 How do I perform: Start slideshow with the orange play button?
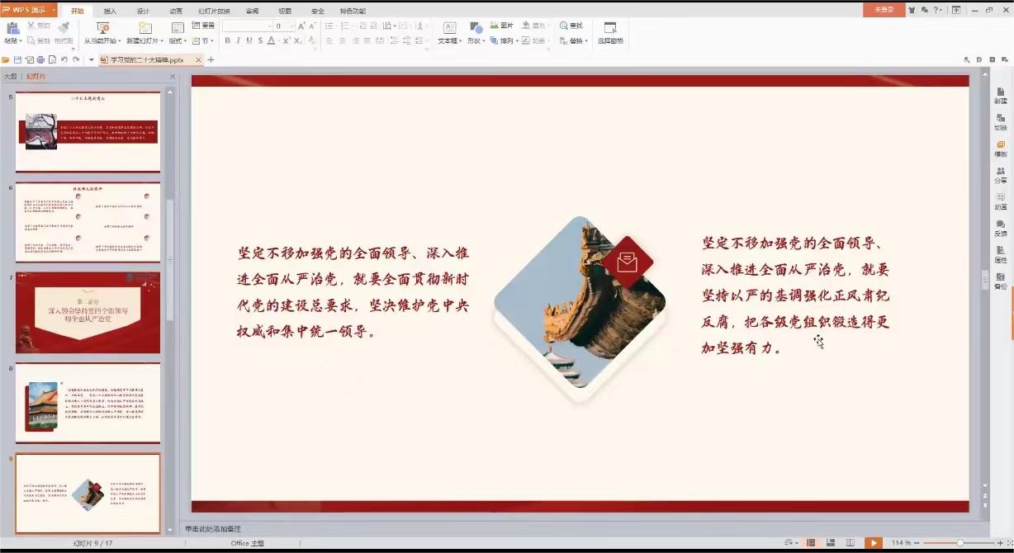click(873, 542)
